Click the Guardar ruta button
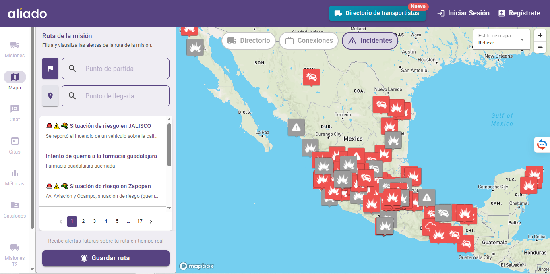550x274 pixels. click(x=106, y=258)
